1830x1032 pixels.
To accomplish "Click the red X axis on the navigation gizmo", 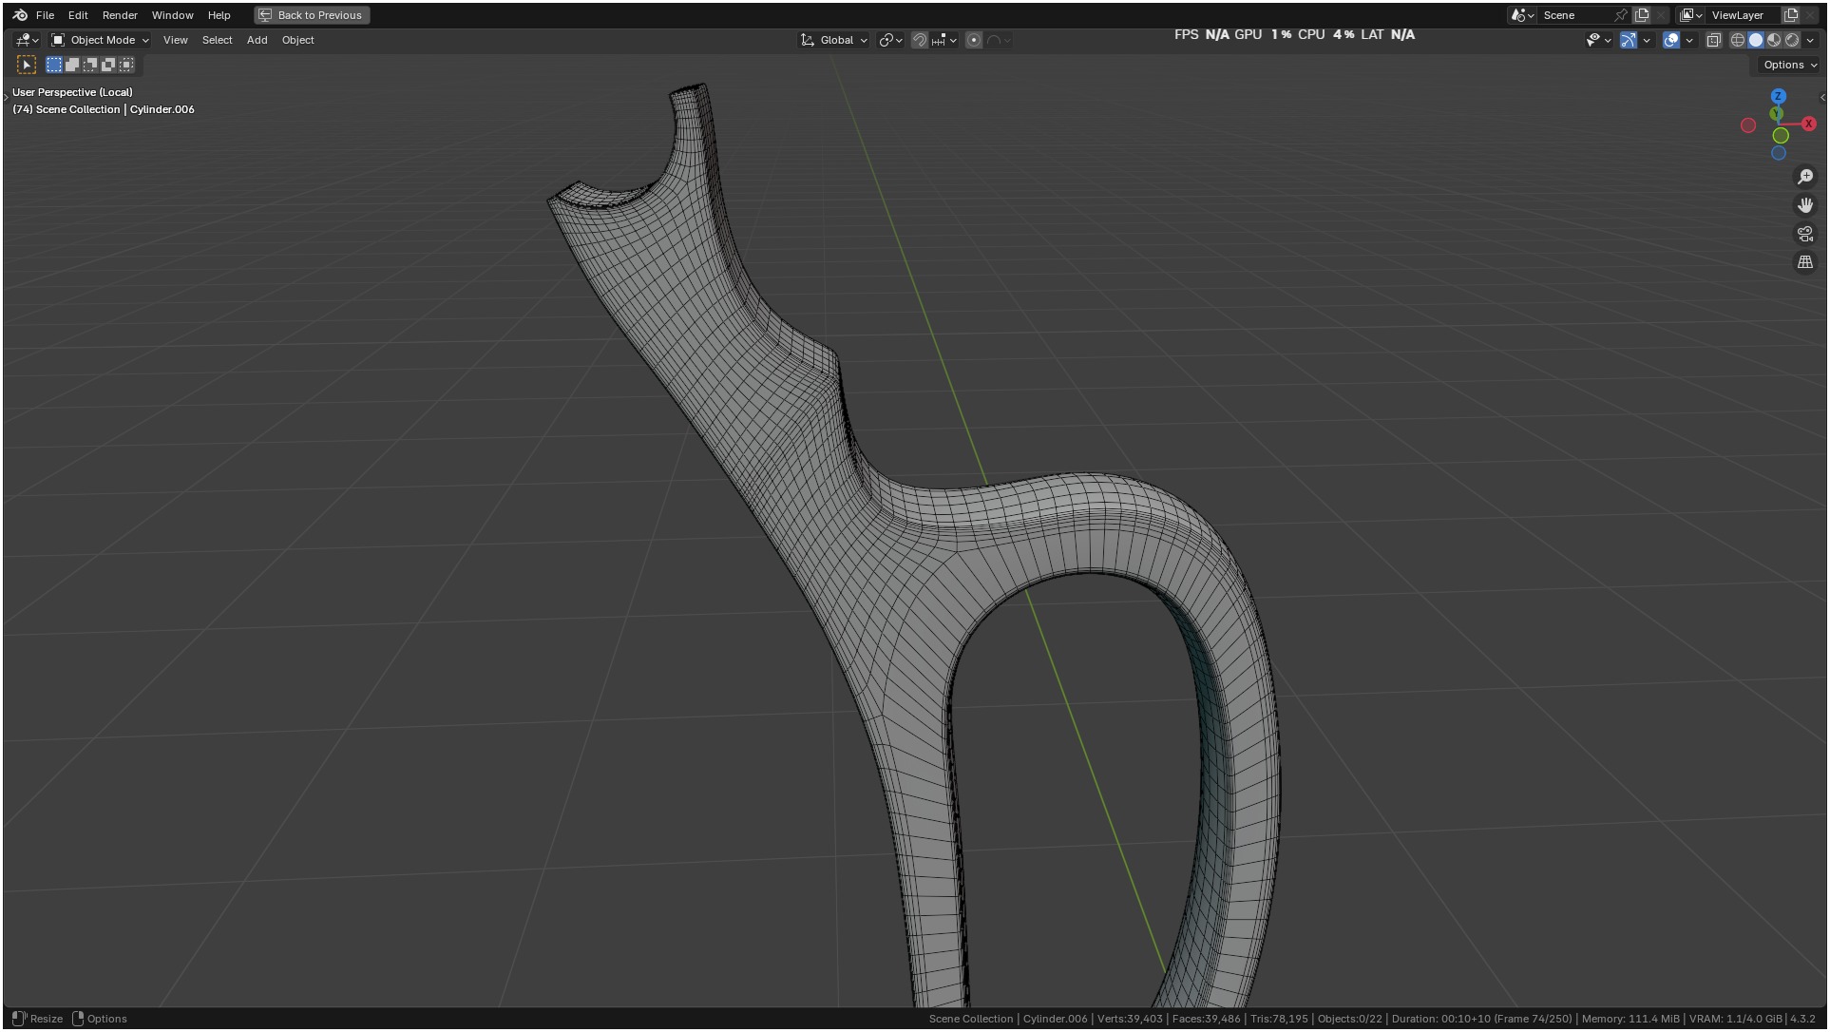I will (1808, 124).
